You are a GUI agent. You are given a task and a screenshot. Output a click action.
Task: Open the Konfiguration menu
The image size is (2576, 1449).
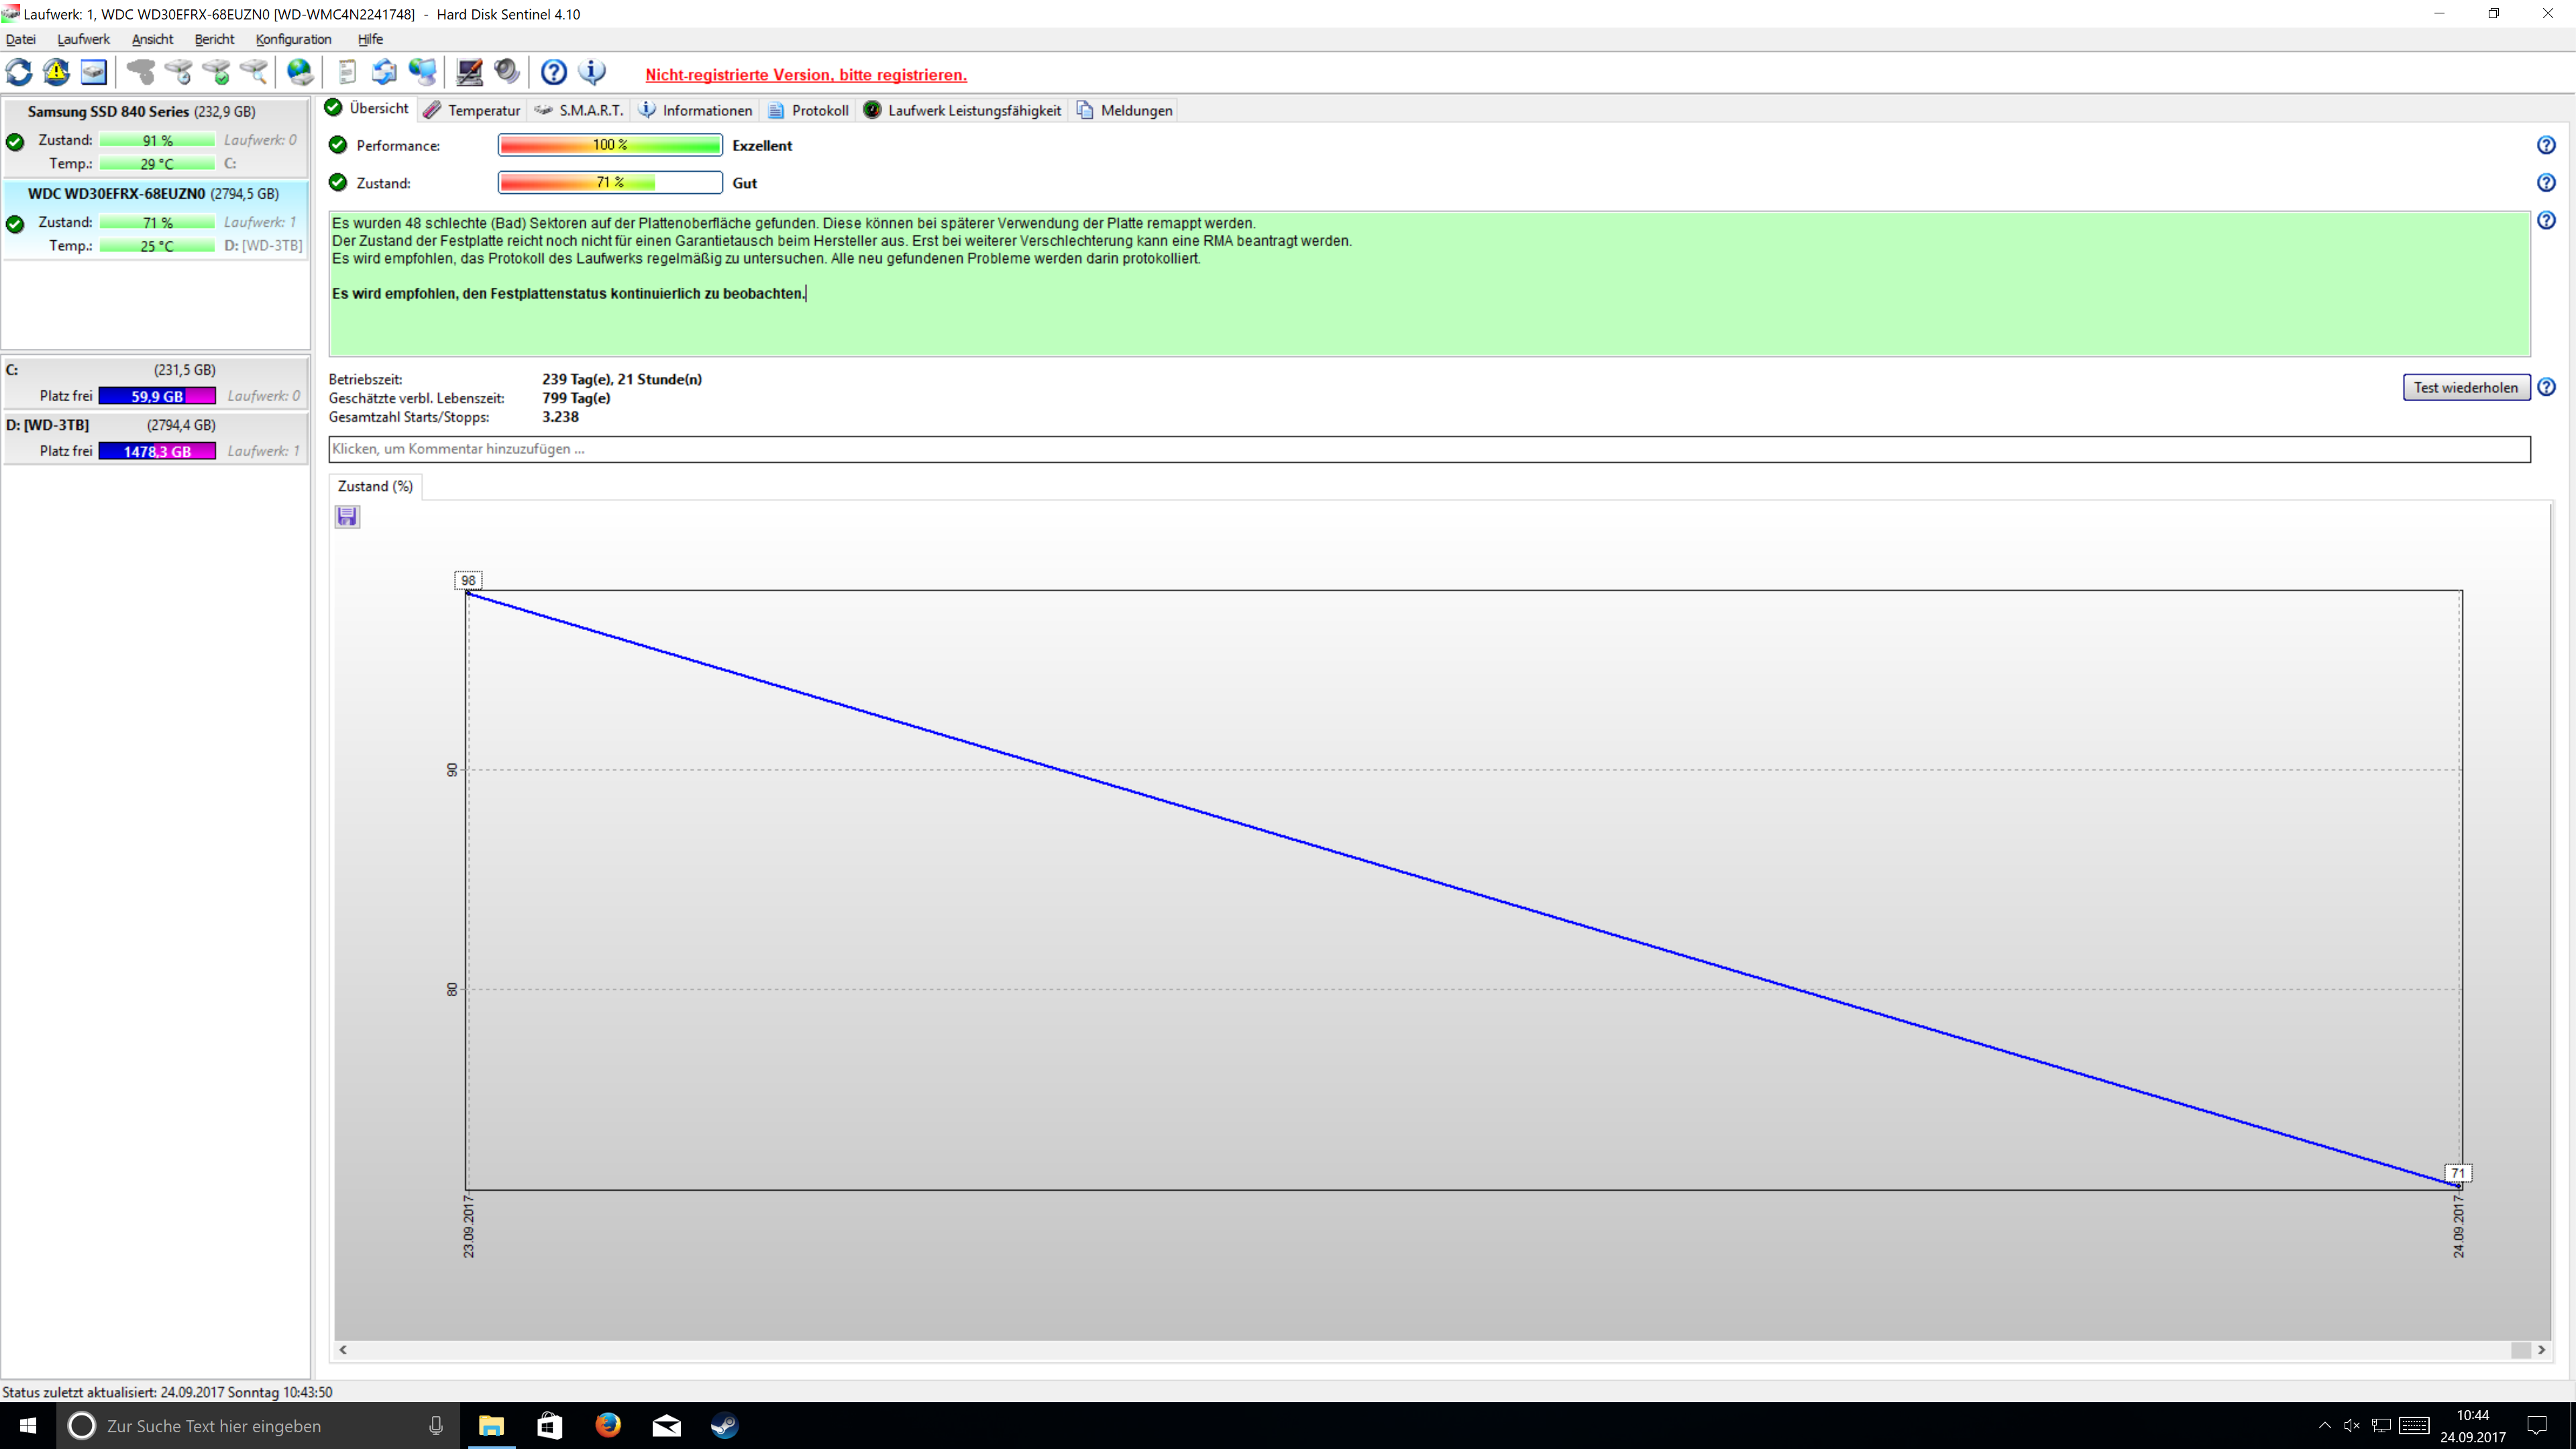pyautogui.click(x=293, y=39)
